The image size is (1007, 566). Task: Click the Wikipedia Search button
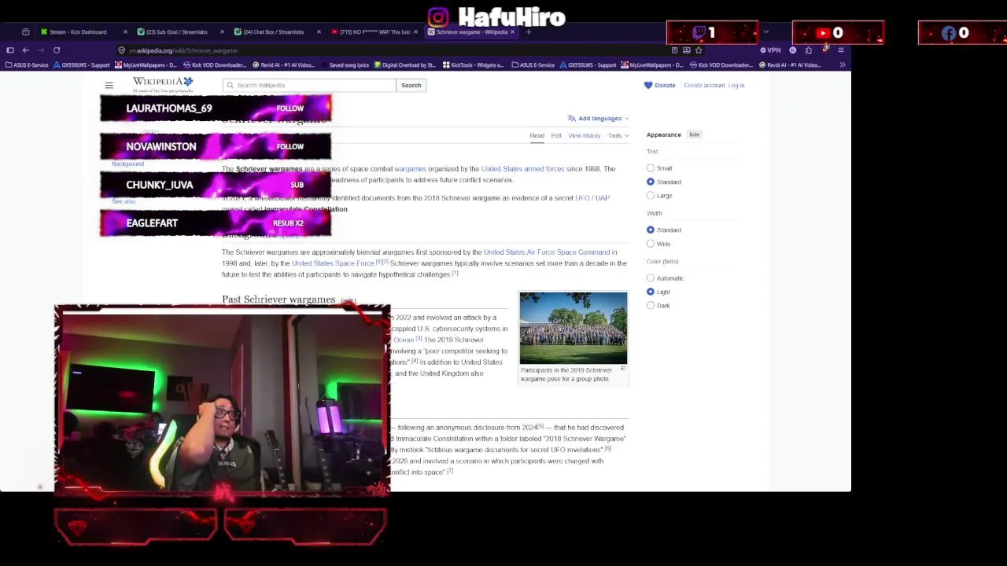411,85
